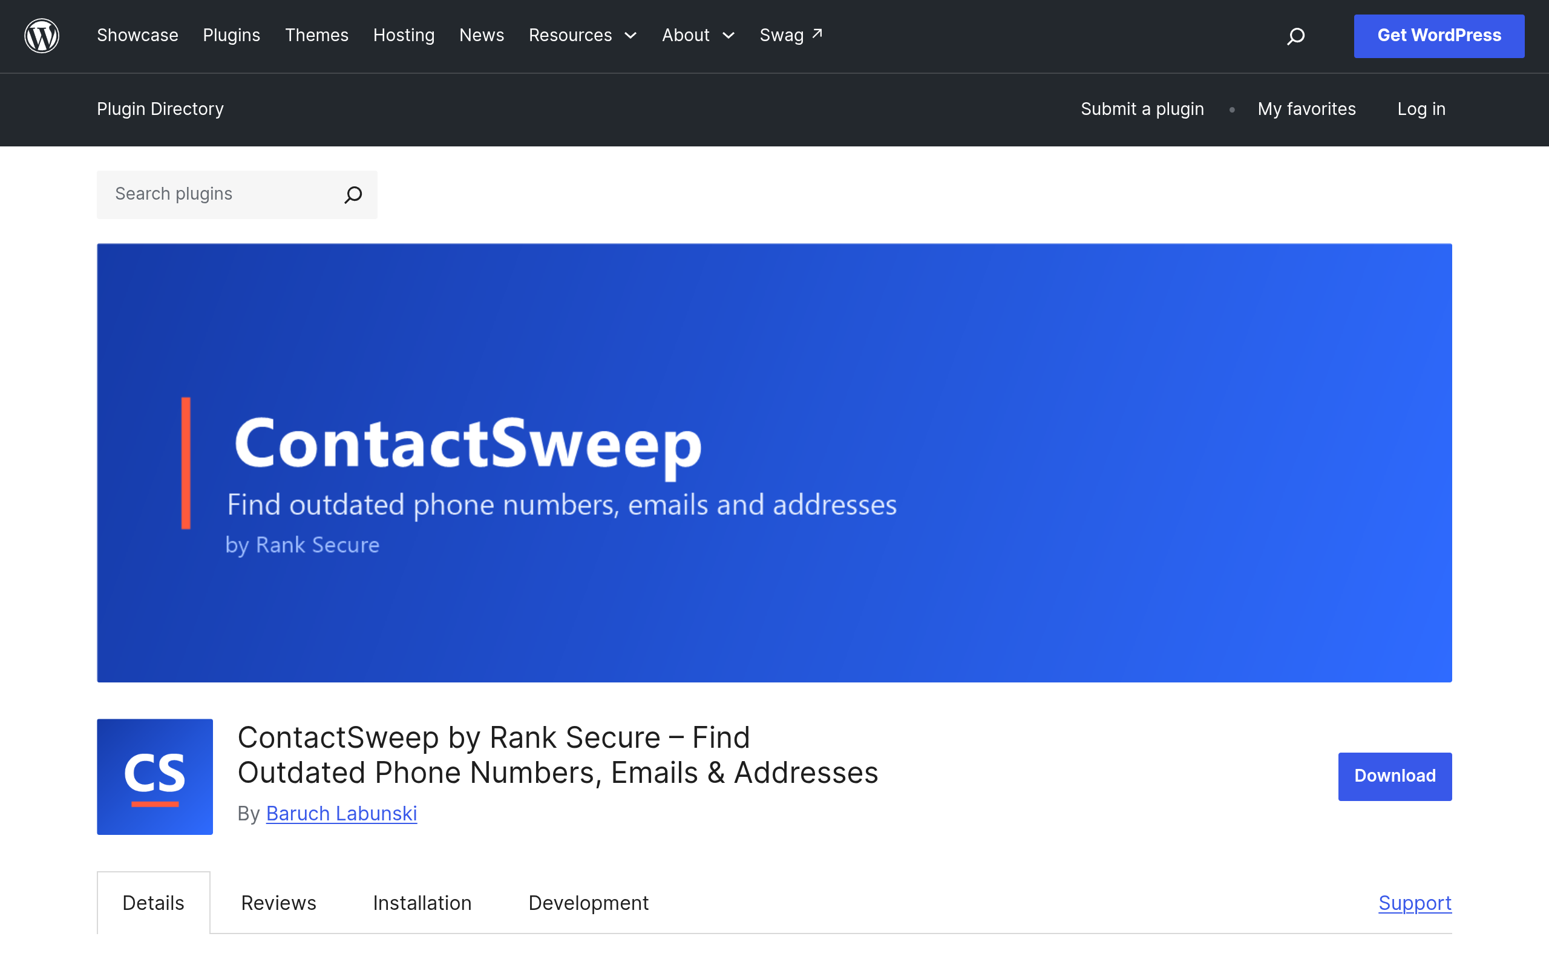
Task: Open the Themes page
Action: pyautogui.click(x=317, y=35)
